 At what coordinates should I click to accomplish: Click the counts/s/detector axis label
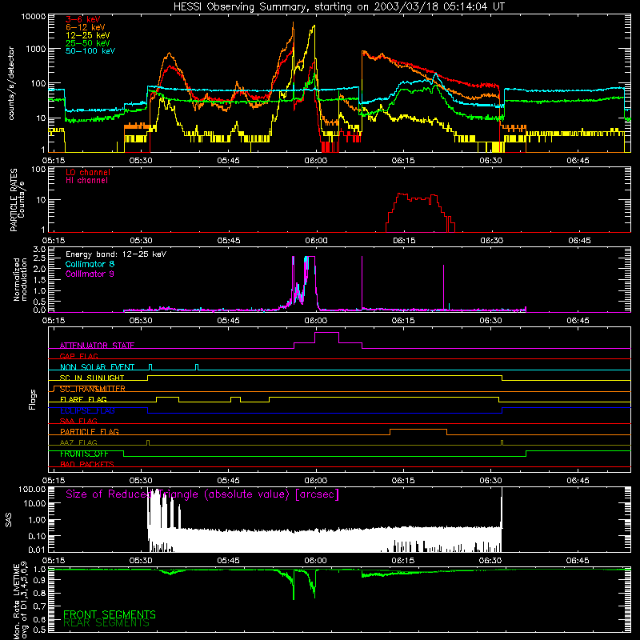coord(11,83)
